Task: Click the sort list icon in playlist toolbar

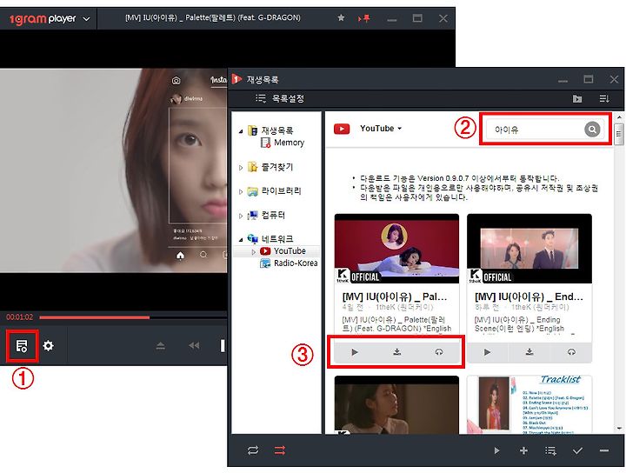Action: pos(604,98)
